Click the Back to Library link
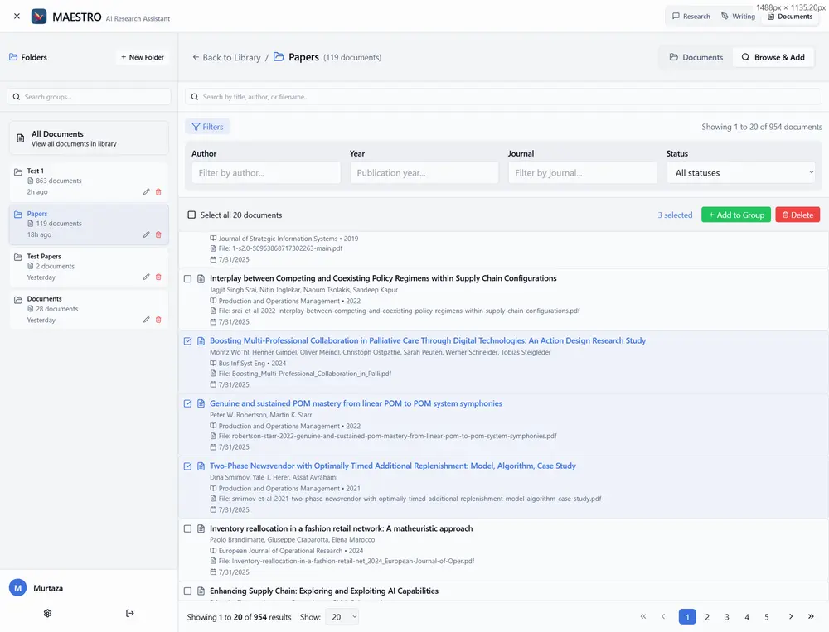This screenshot has width=829, height=632. 226,58
